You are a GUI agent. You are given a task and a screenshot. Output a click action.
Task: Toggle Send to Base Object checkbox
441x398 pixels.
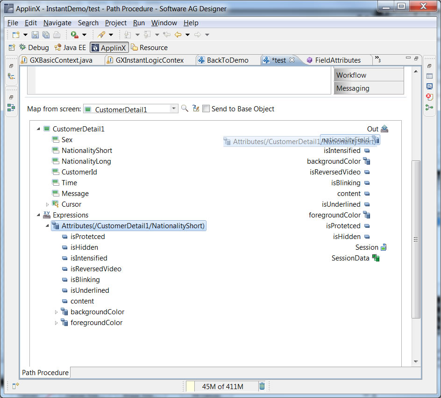click(x=206, y=109)
